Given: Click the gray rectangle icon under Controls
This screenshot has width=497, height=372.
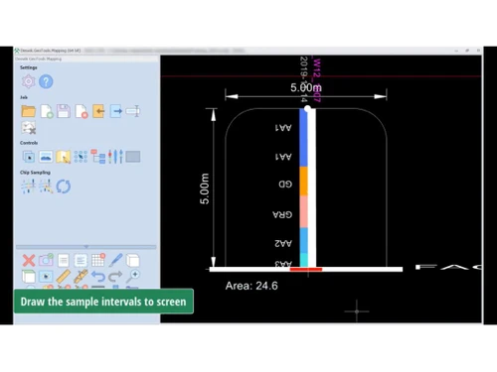Looking at the screenshot, I should click(133, 157).
